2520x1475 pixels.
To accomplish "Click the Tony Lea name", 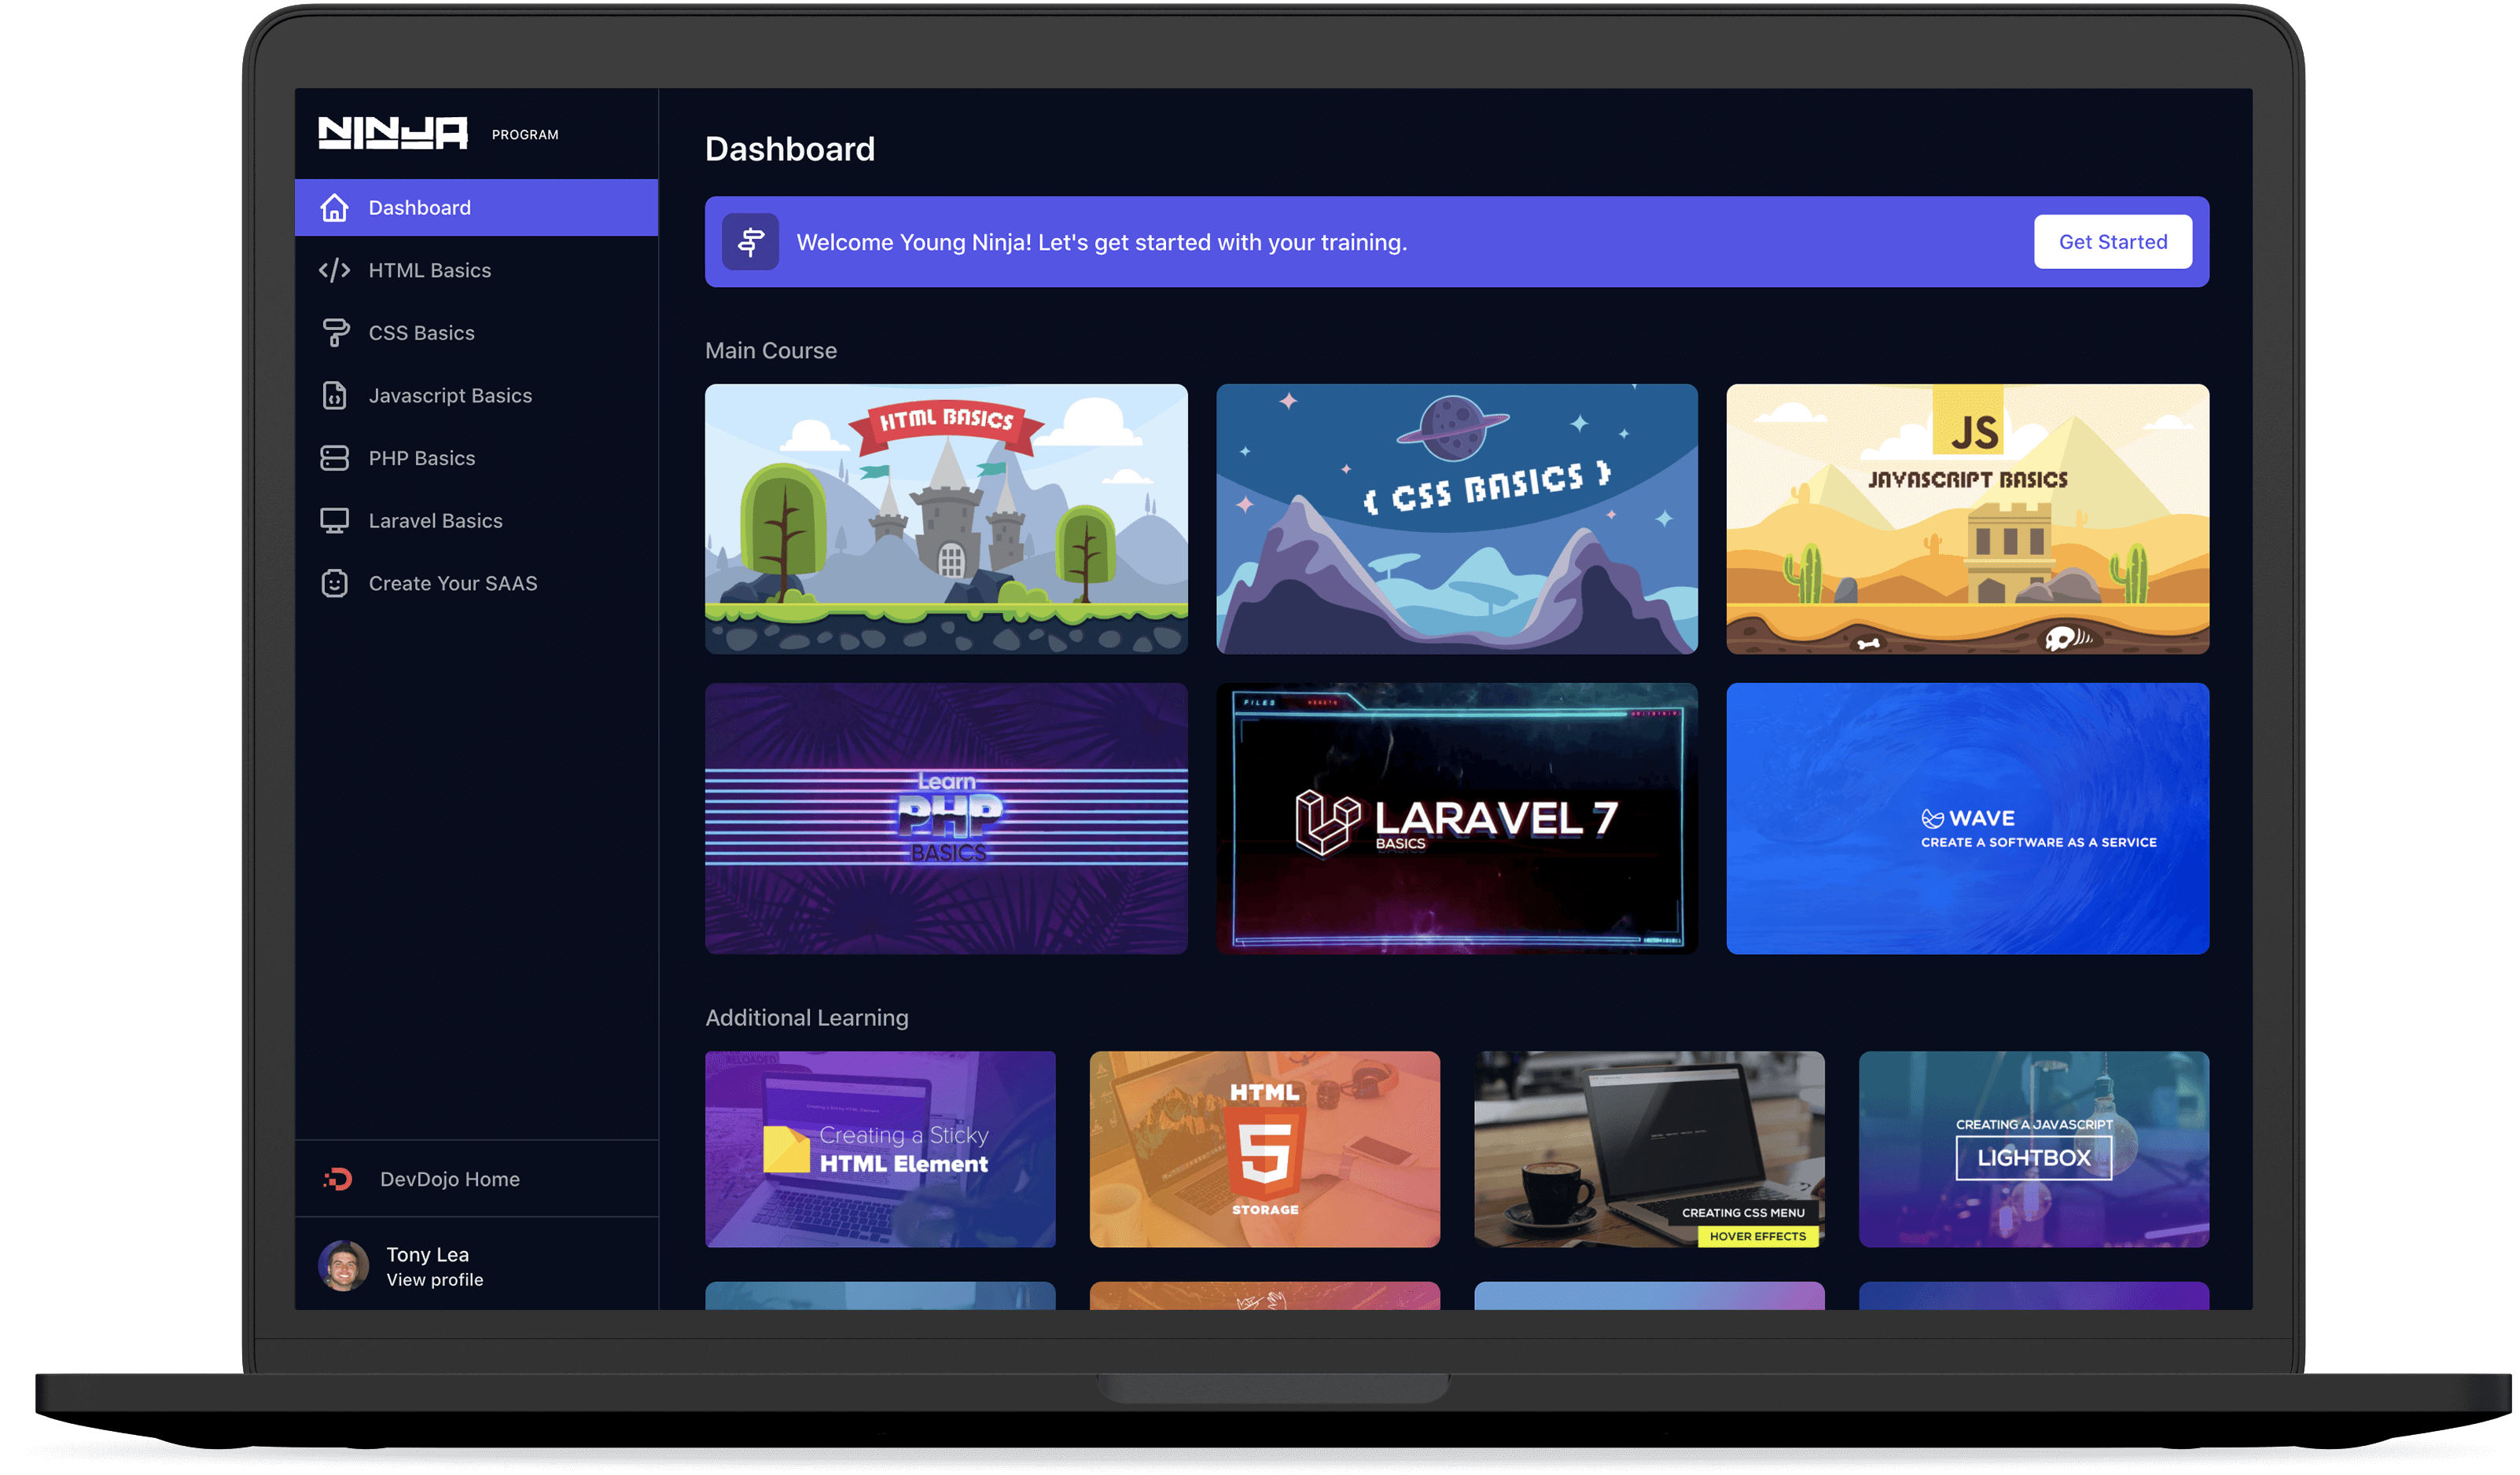I will click(427, 1254).
